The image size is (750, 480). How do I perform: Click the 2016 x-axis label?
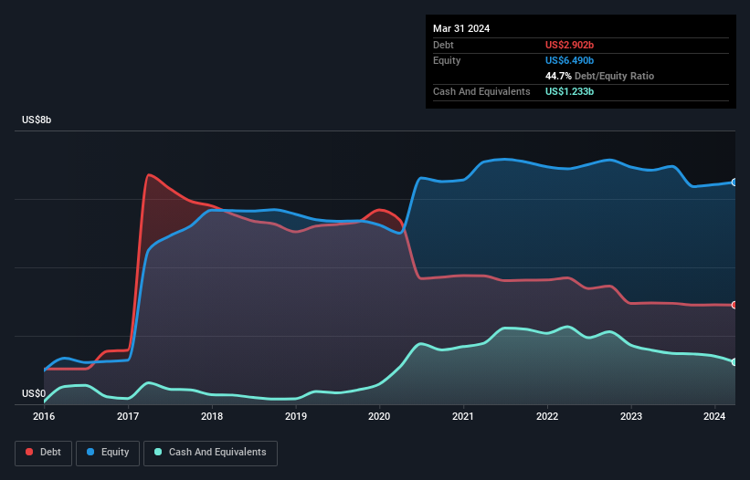pyautogui.click(x=44, y=416)
